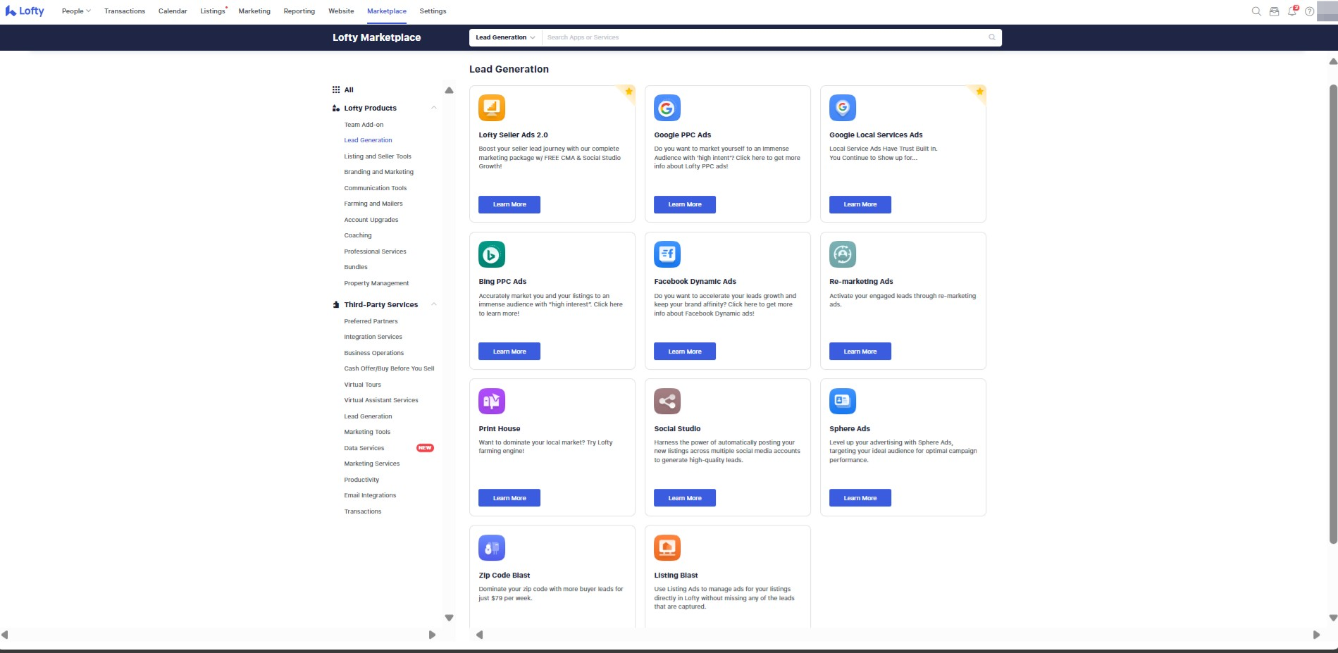Open the Lead Generation category dropdown
Viewport: 1338px width, 653px height.
[x=505, y=37]
